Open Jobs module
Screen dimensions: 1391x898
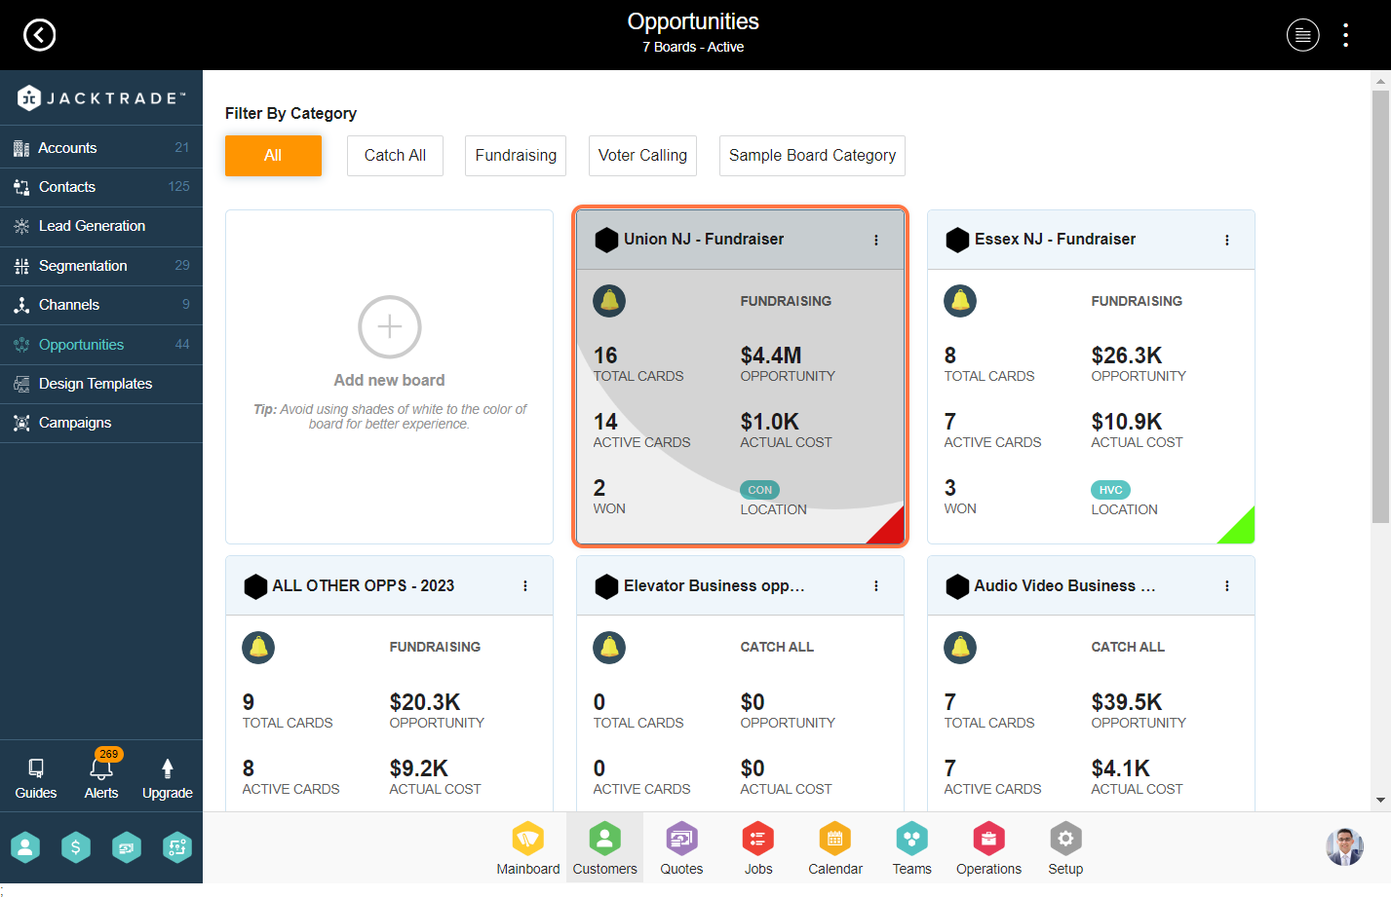click(758, 848)
